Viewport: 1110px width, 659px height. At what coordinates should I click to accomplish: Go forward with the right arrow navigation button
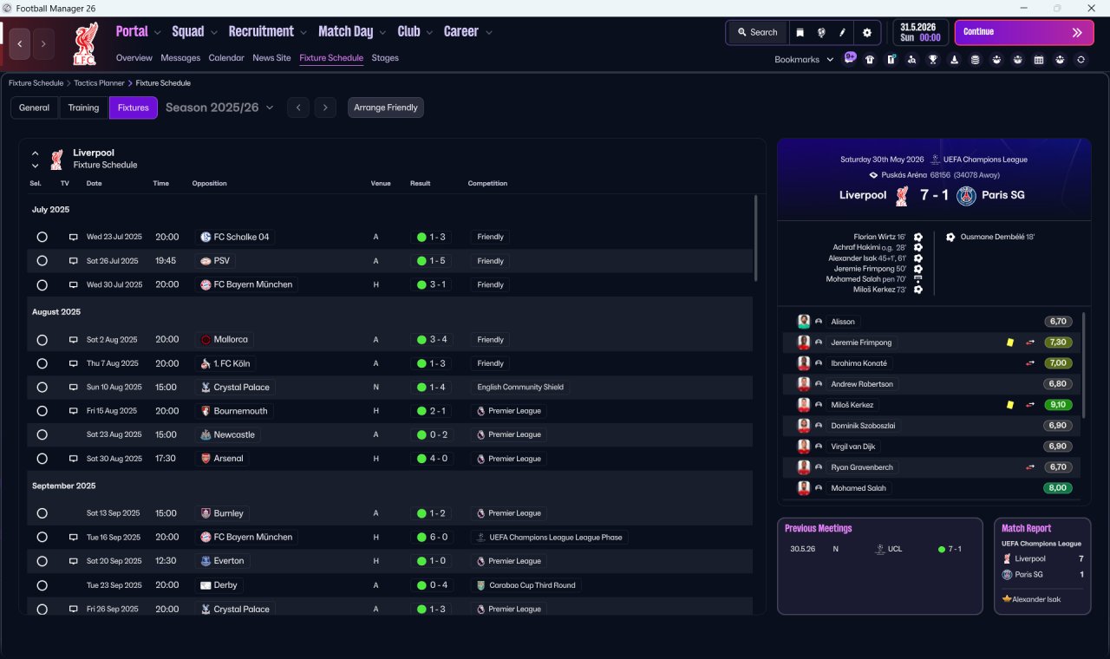coord(43,43)
